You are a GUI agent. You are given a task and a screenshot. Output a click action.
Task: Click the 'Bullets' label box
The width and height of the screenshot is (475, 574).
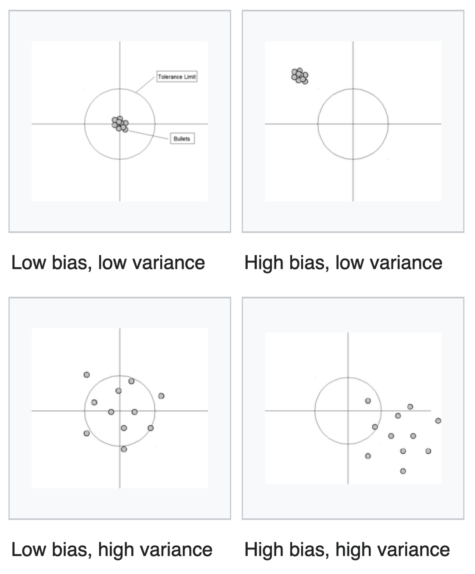coord(182,138)
